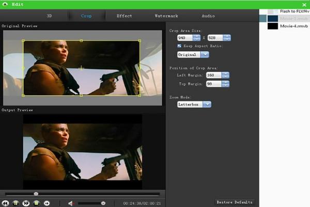Click the Output Preview video image
The width and height of the screenshot is (310, 207).
pos(83,152)
